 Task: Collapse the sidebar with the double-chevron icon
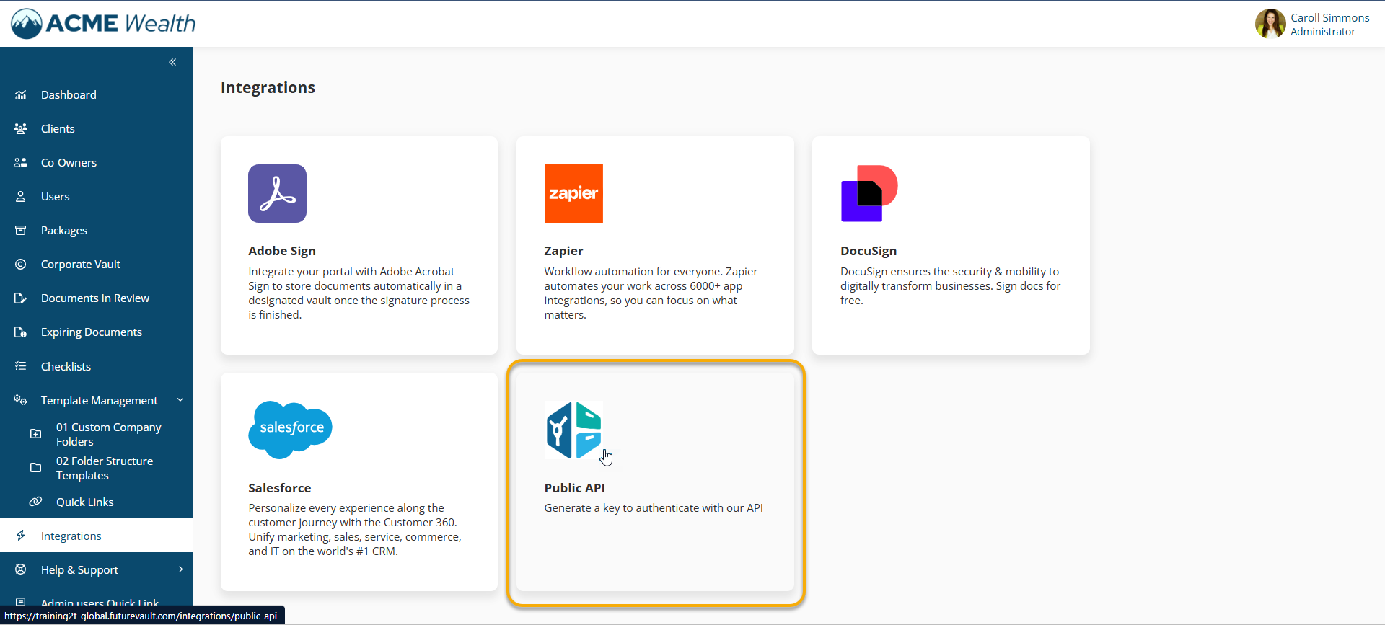point(172,62)
